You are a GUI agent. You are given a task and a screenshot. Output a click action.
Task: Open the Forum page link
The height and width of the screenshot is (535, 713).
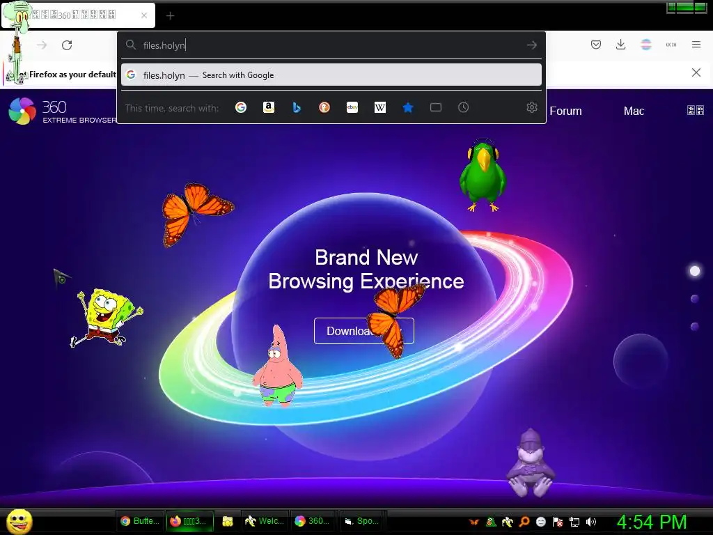(x=565, y=111)
